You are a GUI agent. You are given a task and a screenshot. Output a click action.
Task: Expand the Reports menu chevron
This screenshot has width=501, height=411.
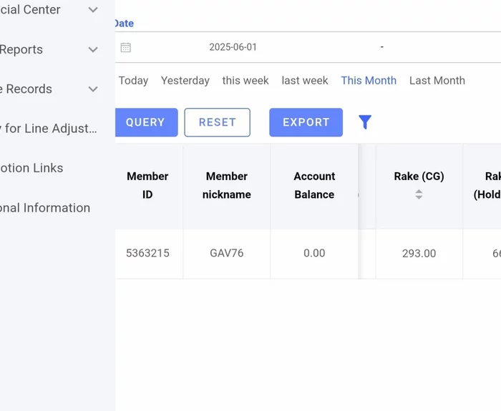[93, 49]
